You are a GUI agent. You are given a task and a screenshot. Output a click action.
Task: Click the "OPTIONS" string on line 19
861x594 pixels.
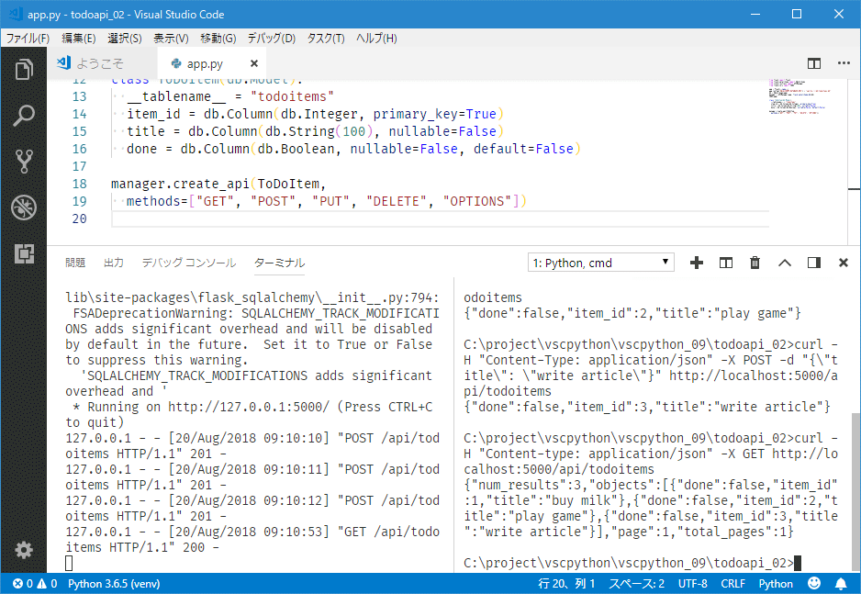tap(477, 201)
